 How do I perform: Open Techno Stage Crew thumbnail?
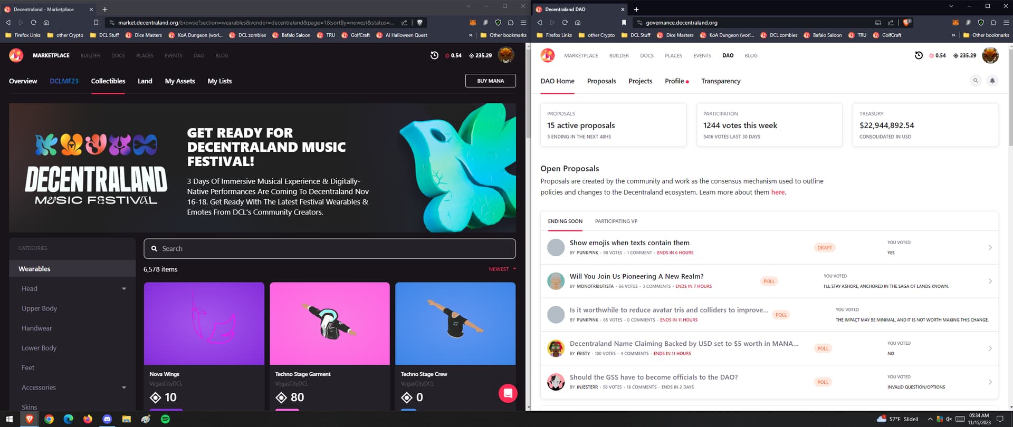pyautogui.click(x=455, y=324)
